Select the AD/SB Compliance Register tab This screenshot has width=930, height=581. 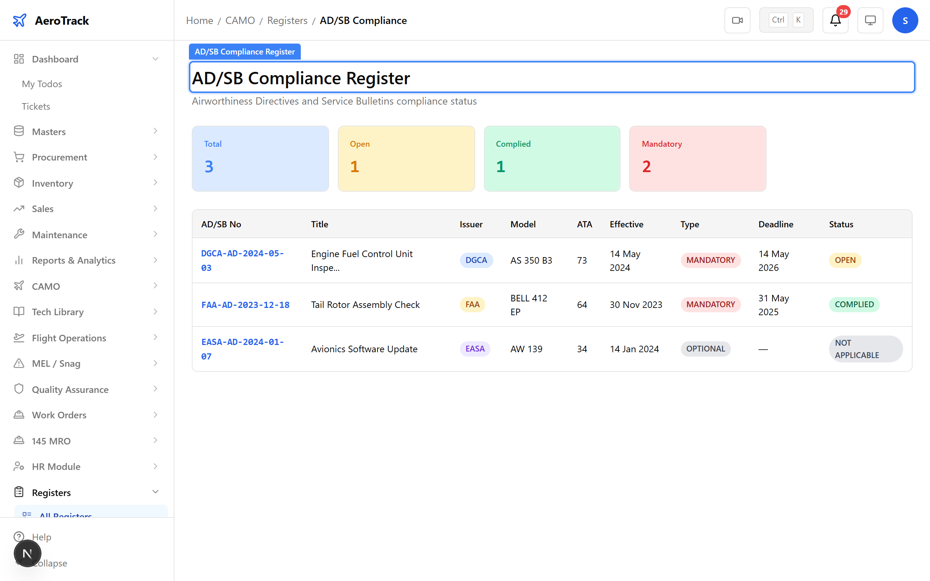click(244, 51)
